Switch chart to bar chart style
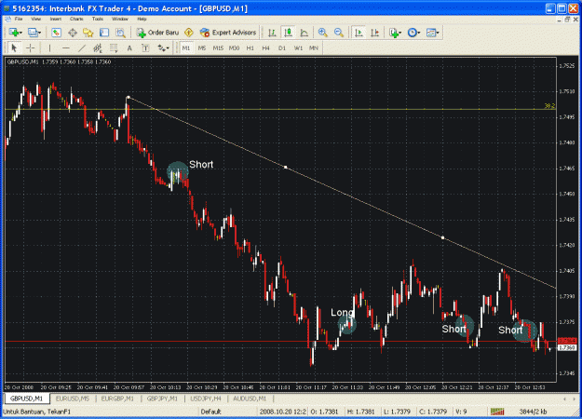The width and height of the screenshot is (582, 419). (x=272, y=33)
